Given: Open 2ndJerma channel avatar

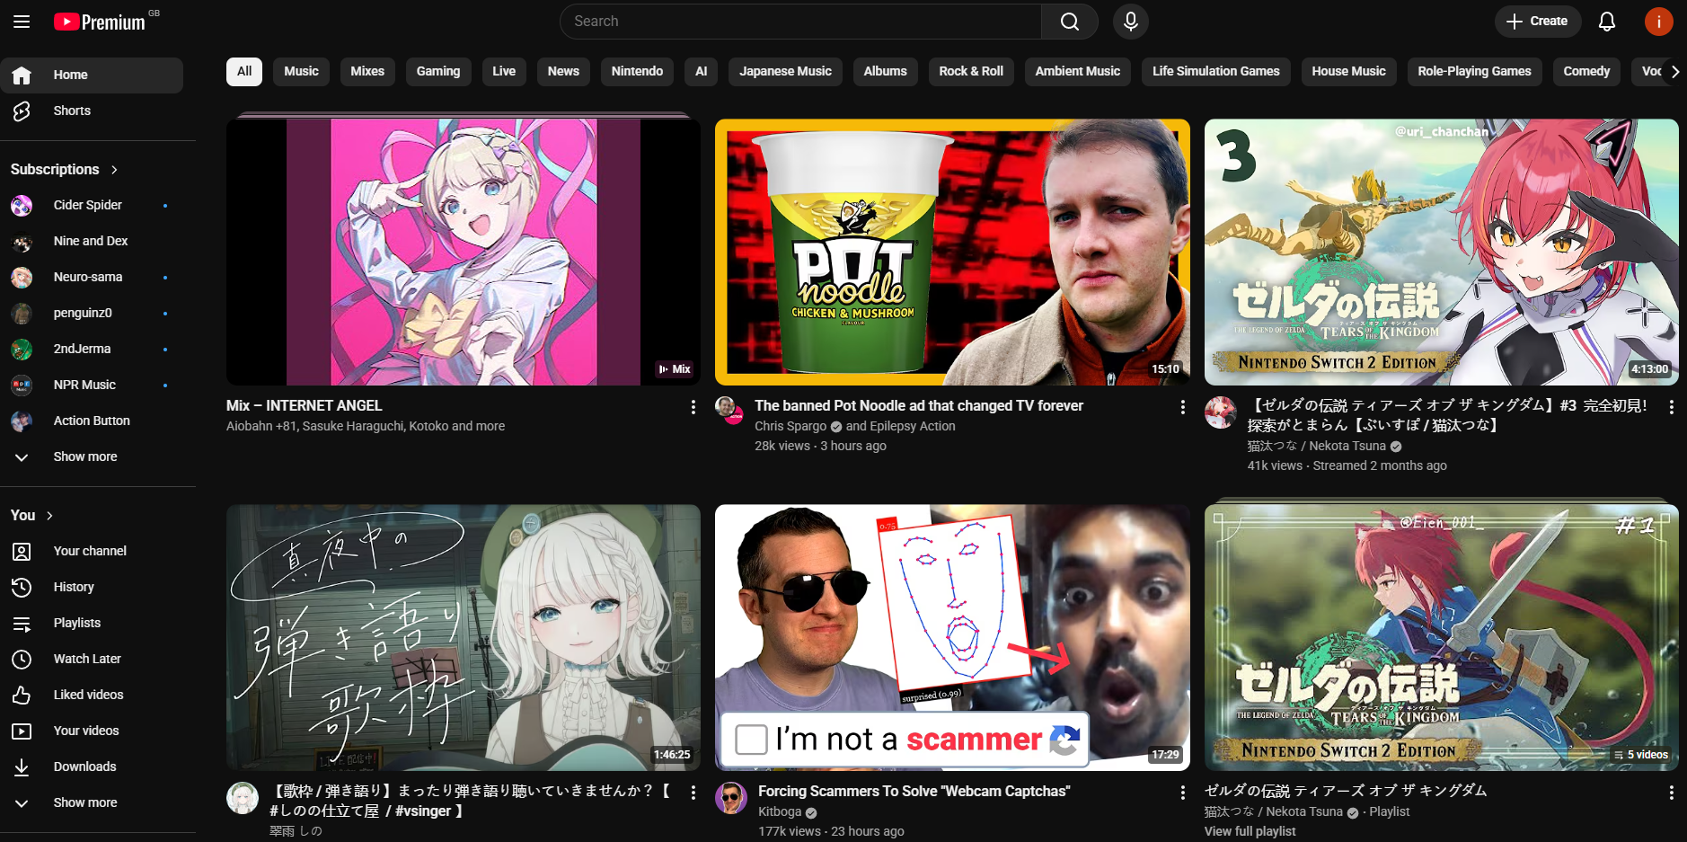Looking at the screenshot, I should click(x=22, y=349).
